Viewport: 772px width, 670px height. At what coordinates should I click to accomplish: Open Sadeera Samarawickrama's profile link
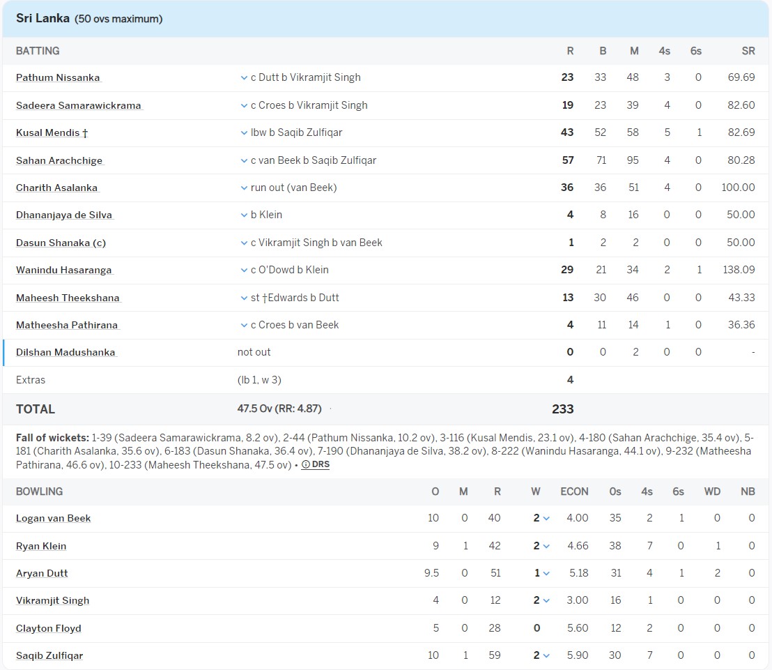pyautogui.click(x=79, y=106)
